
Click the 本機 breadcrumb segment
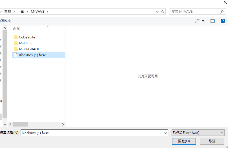[x=8, y=12]
